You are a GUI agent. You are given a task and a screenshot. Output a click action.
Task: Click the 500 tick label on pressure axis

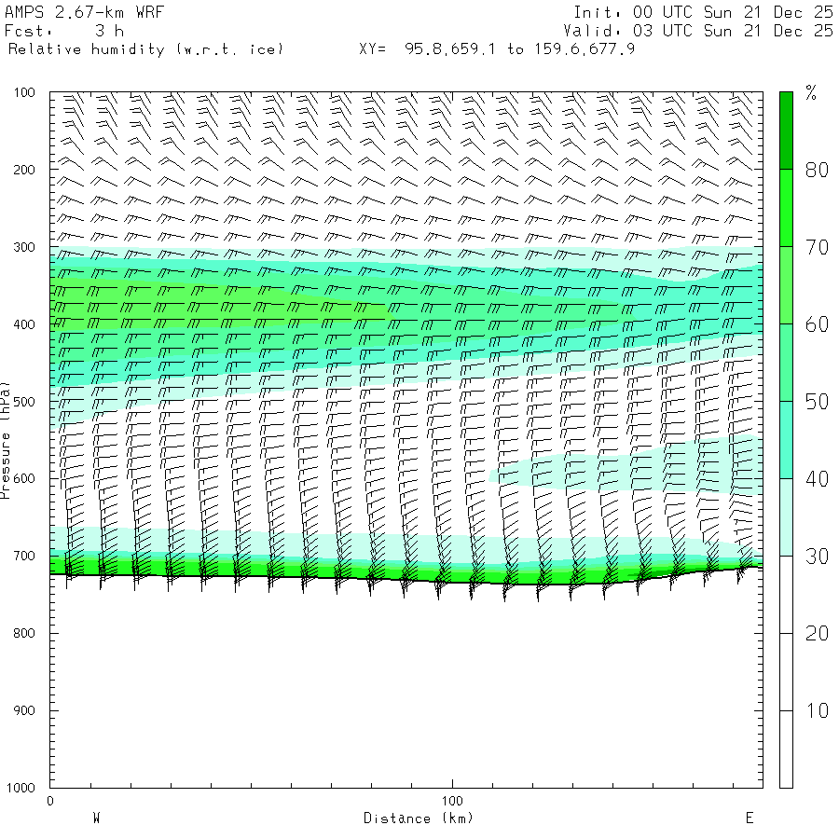tap(24, 402)
